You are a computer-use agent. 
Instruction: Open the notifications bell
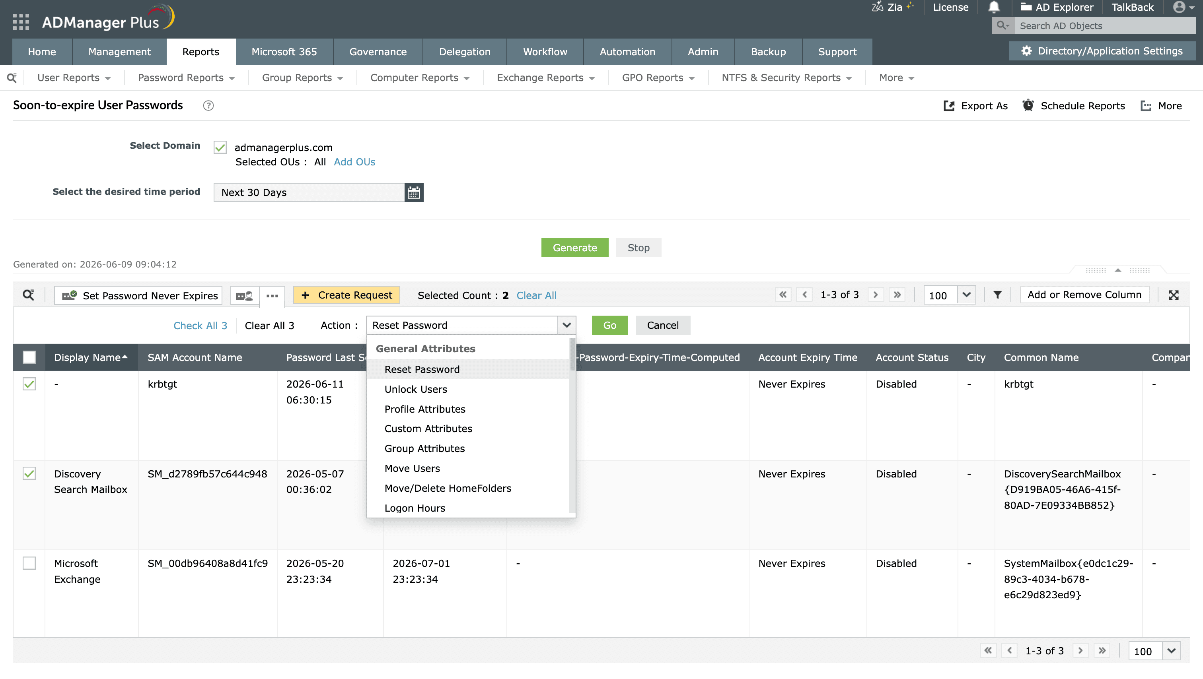click(994, 7)
